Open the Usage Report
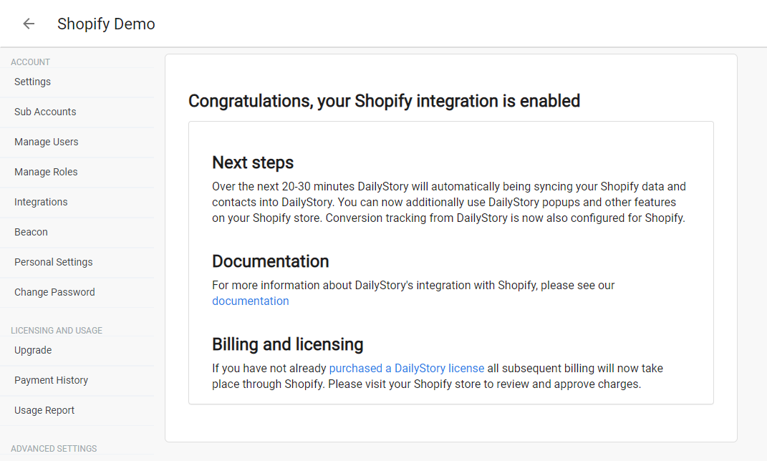The height and width of the screenshot is (461, 767). [x=44, y=410]
